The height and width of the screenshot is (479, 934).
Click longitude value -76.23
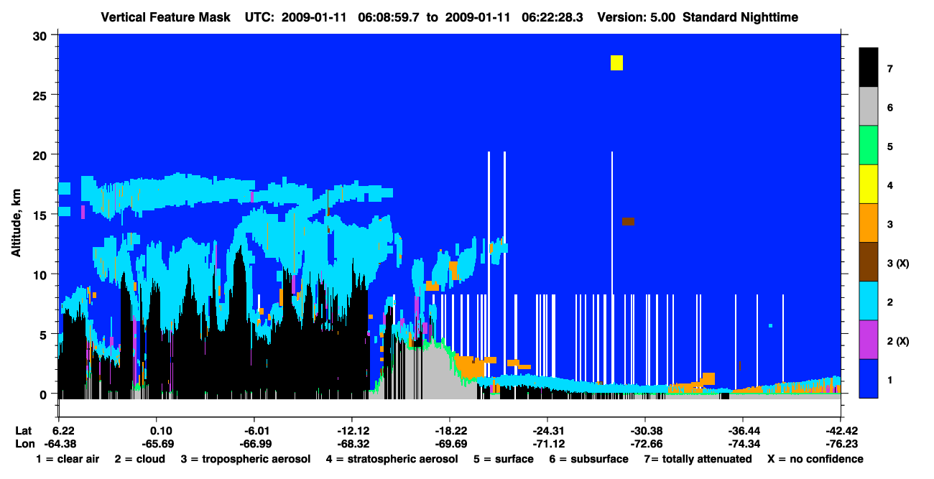841,444
